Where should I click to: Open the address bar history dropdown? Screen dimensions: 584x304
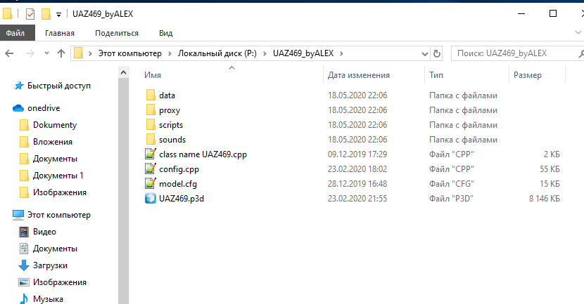(424, 54)
